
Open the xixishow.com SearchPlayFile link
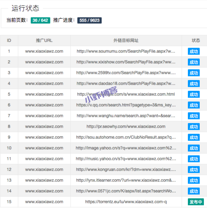click(x=126, y=62)
